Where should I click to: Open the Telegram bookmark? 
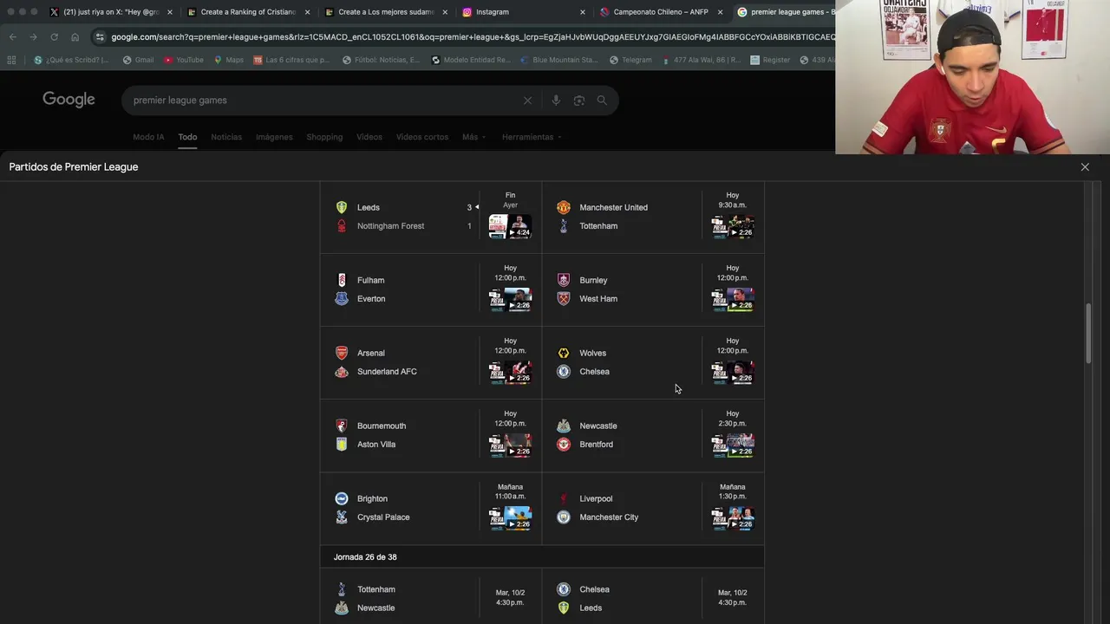630,60
